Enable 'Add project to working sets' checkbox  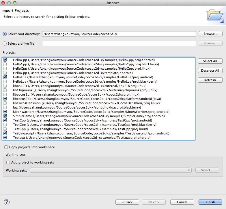[8, 162]
